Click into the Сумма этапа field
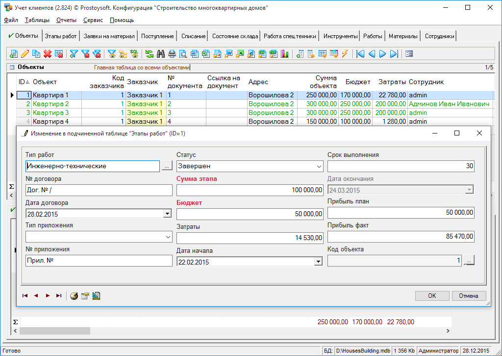The height and width of the screenshot is (356, 502). click(250, 190)
